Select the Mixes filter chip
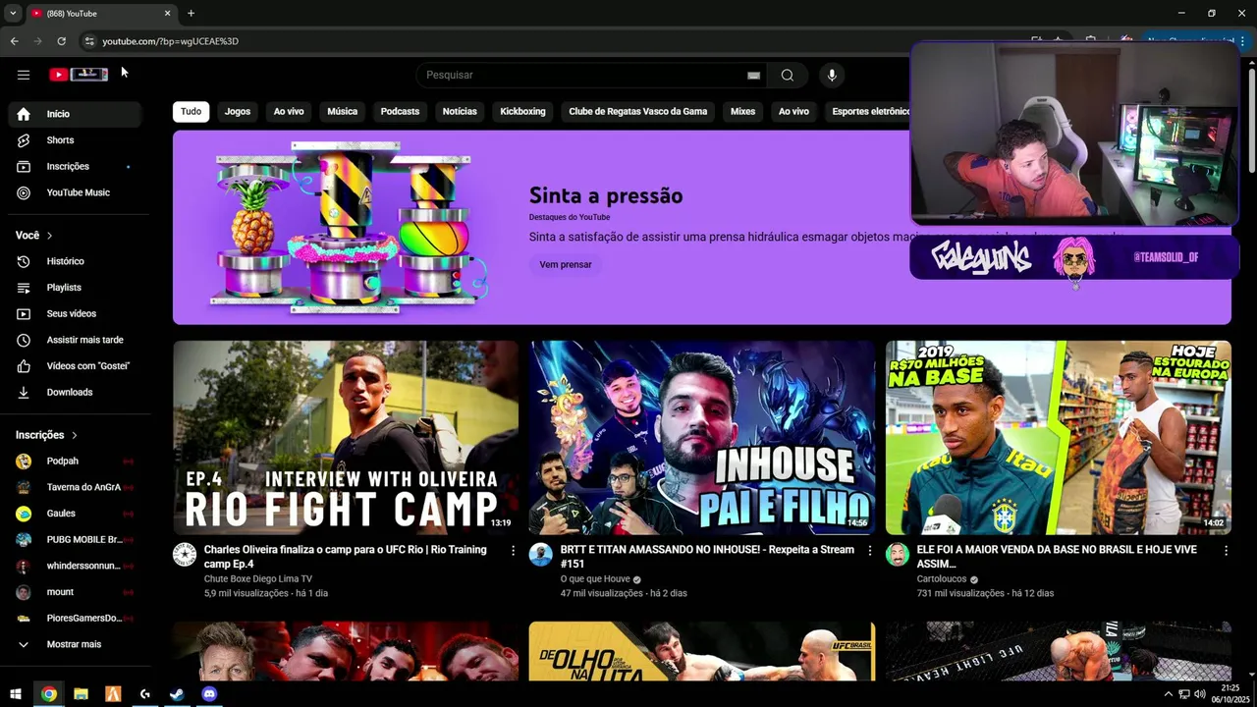The height and width of the screenshot is (707, 1257). 742,112
